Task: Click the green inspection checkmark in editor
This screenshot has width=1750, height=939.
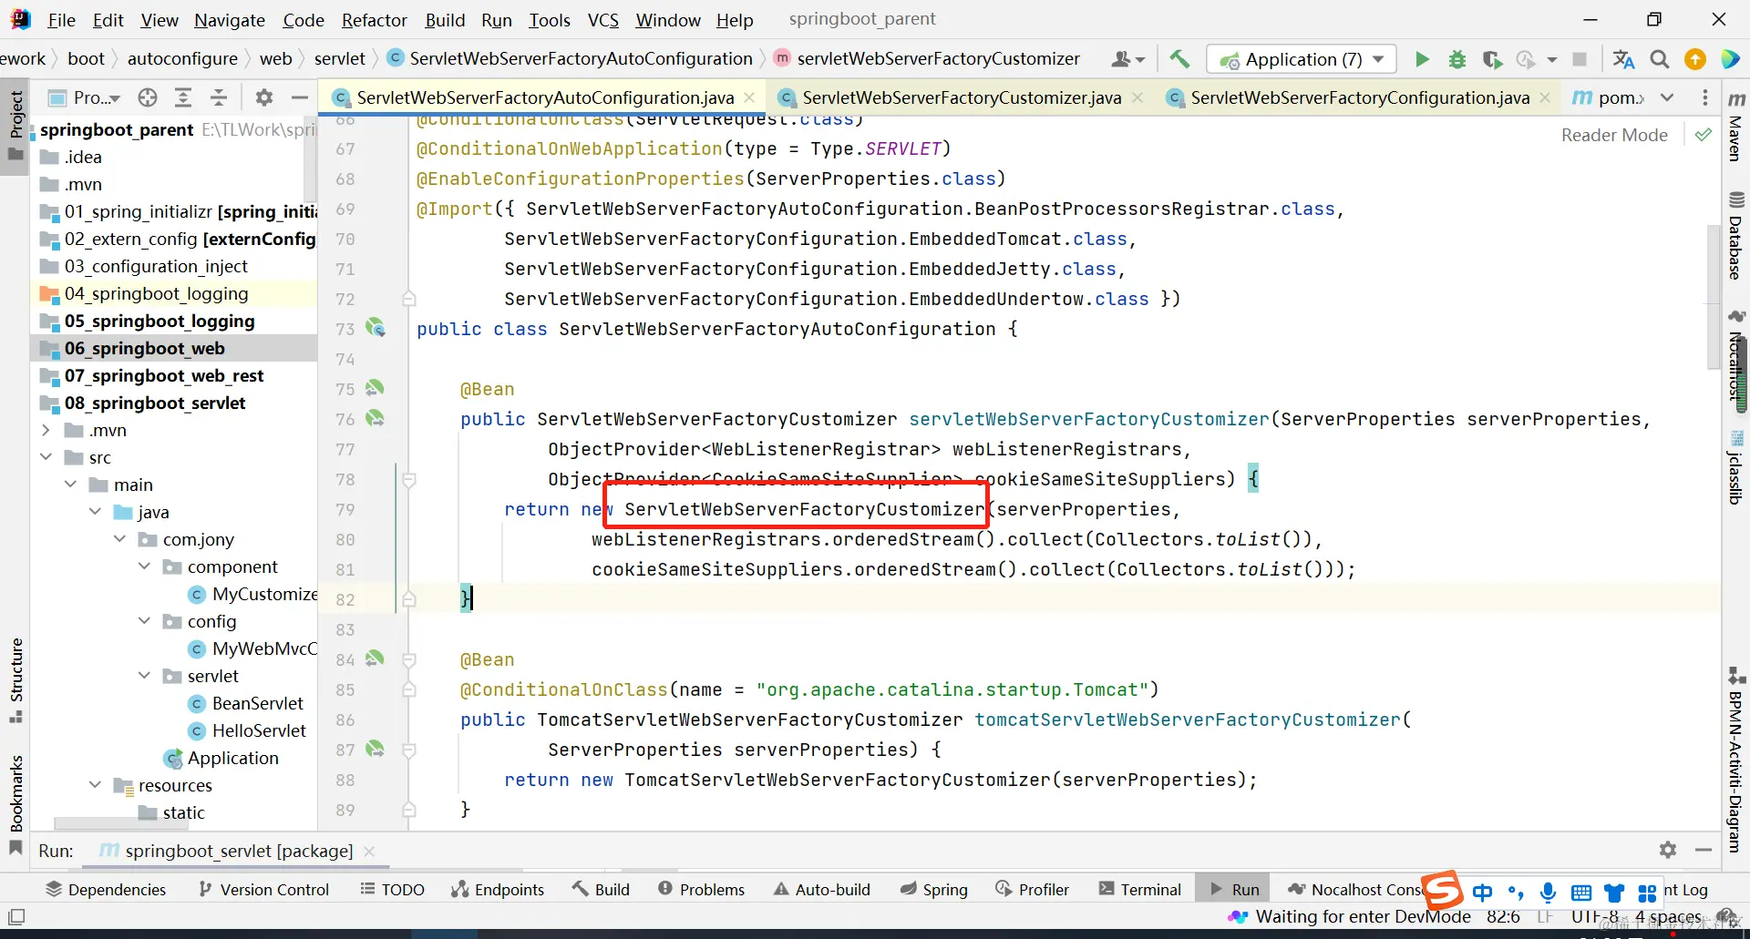Action: click(1704, 135)
